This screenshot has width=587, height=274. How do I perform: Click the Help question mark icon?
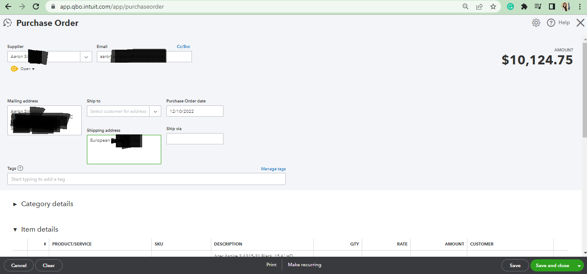[x=551, y=23]
